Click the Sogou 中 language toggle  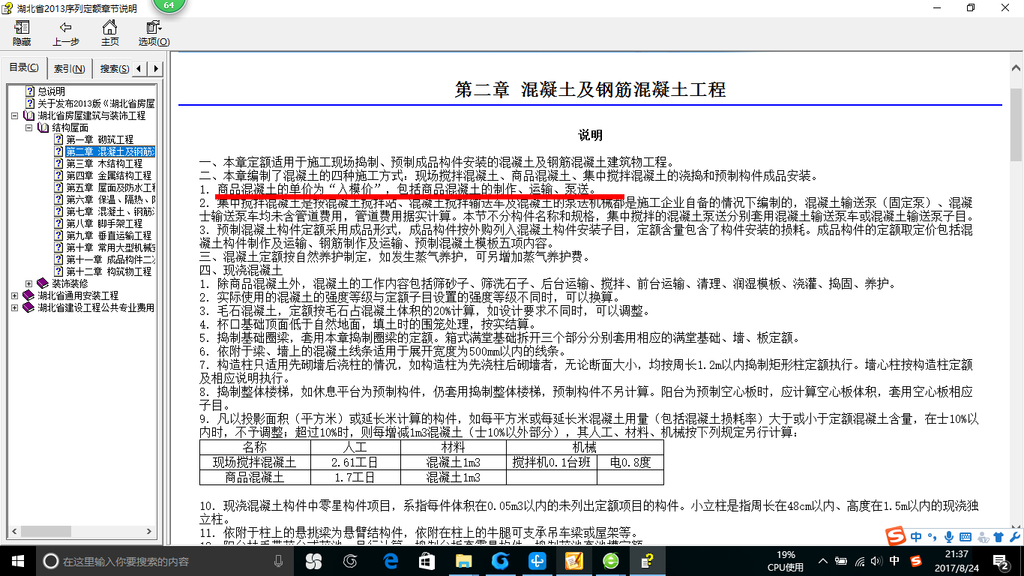(916, 536)
